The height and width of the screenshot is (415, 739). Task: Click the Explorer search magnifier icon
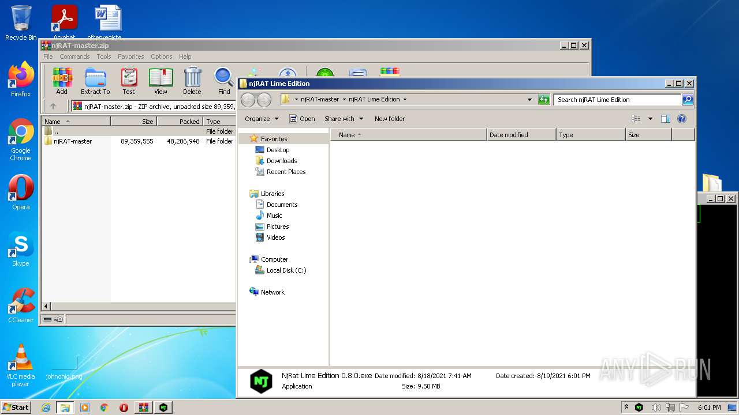click(687, 100)
